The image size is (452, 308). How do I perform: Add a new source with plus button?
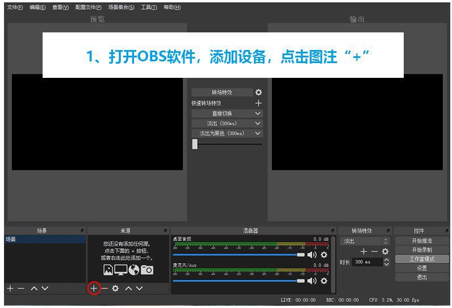[x=94, y=288]
